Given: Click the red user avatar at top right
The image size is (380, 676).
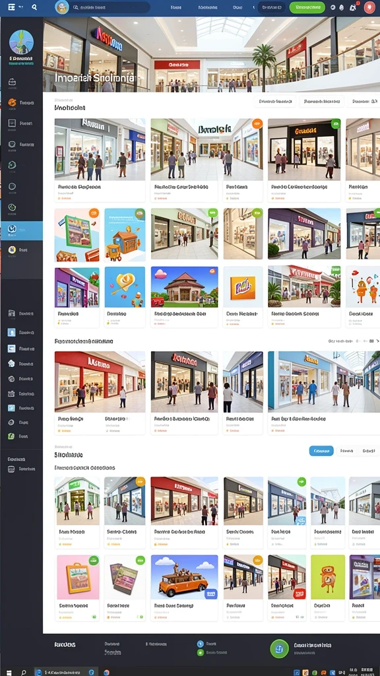Looking at the screenshot, I should point(369,7).
